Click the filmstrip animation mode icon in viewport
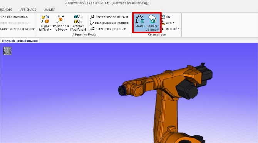This screenshot has height=143, width=258. 7,51
